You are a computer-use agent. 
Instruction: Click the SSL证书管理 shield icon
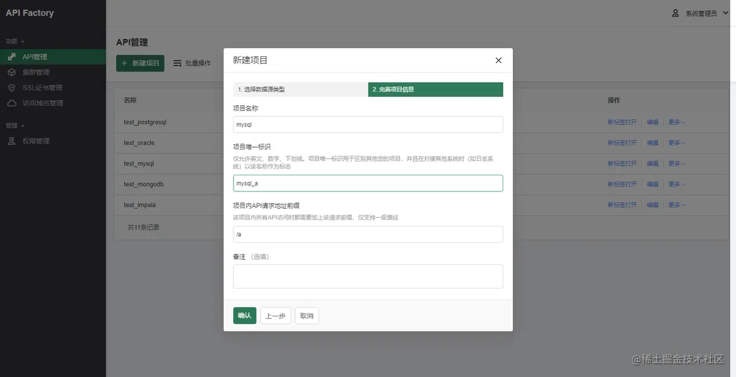[x=13, y=87]
